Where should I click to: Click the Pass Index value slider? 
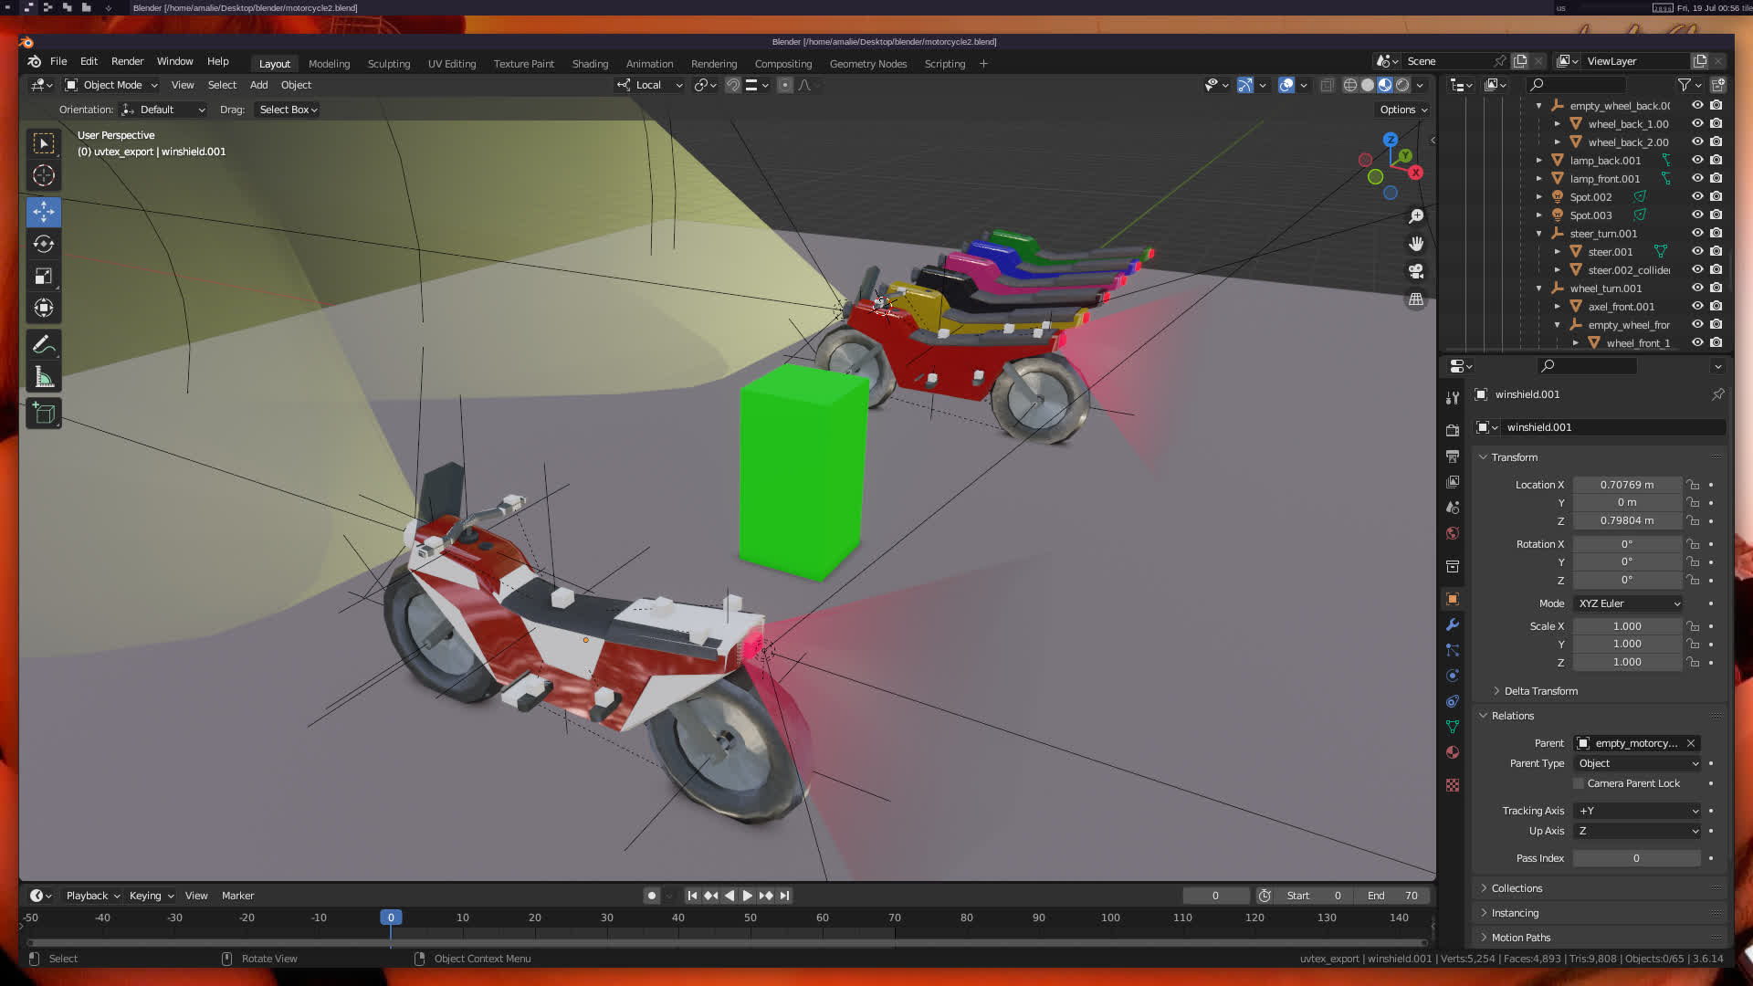point(1635,858)
